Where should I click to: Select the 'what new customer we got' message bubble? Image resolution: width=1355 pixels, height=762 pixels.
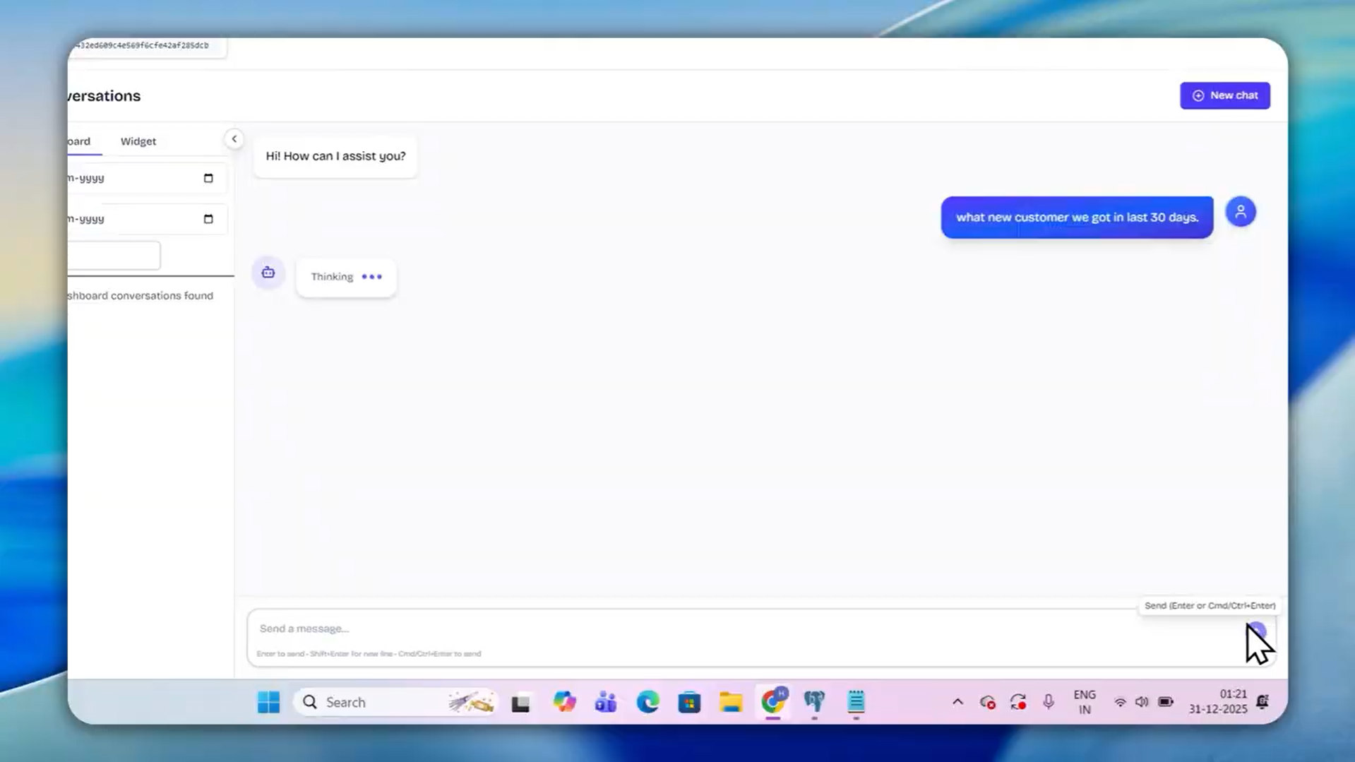coord(1077,218)
